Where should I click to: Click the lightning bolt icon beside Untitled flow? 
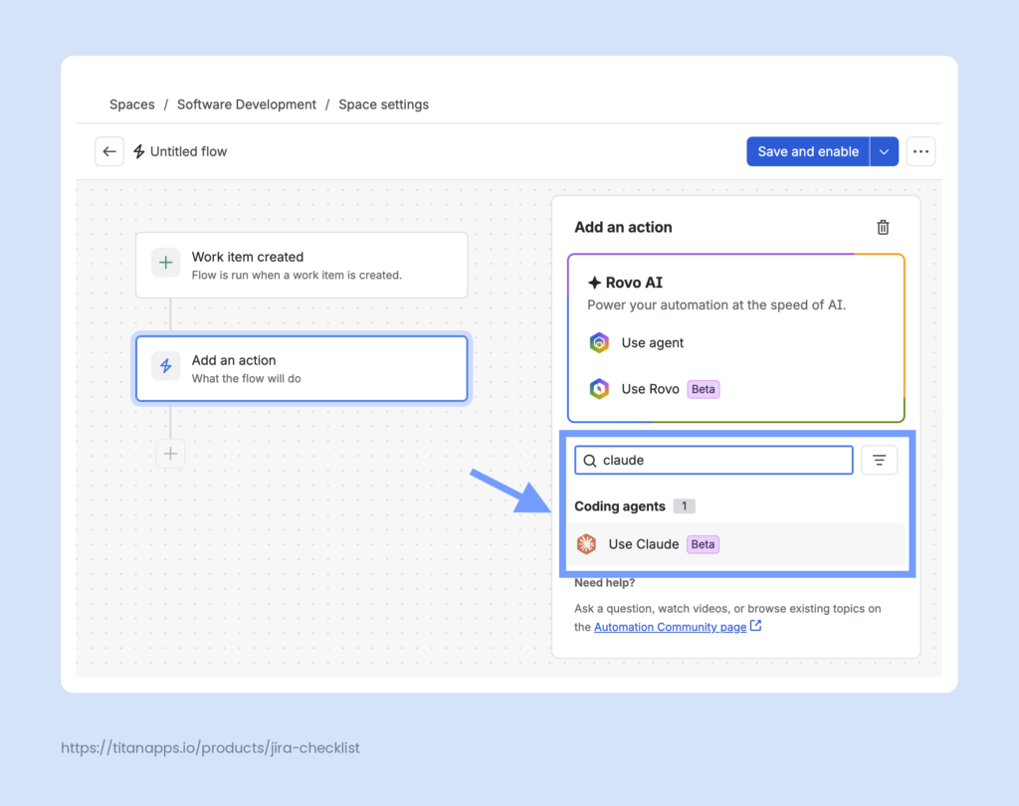coord(139,151)
